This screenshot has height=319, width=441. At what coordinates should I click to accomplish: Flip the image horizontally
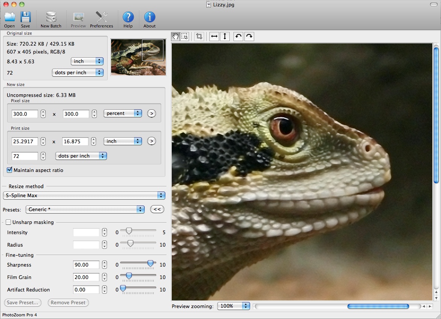click(214, 36)
